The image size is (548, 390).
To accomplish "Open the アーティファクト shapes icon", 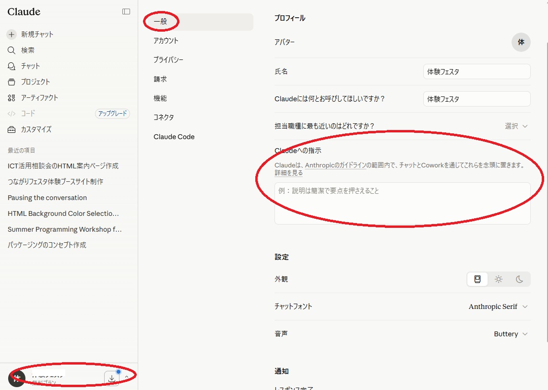I will point(12,98).
